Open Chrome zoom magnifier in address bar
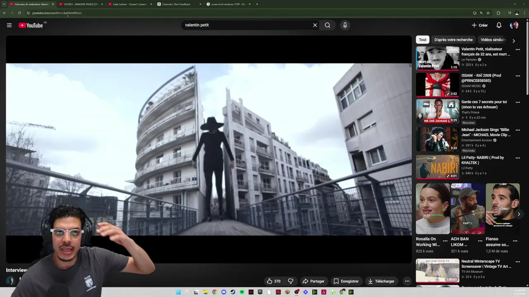The width and height of the screenshot is (529, 297). pyautogui.click(x=481, y=13)
